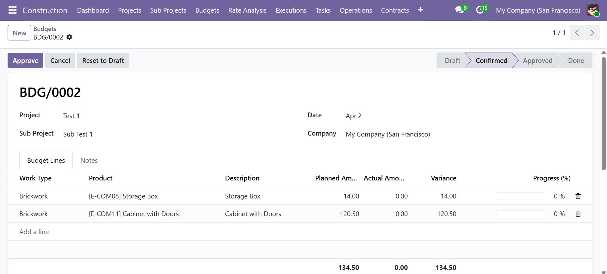Image resolution: width=607 pixels, height=274 pixels.
Task: Click the user avatar in top bar
Action: tap(592, 10)
